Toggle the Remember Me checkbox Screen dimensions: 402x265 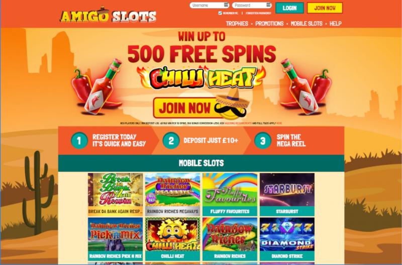220,13
